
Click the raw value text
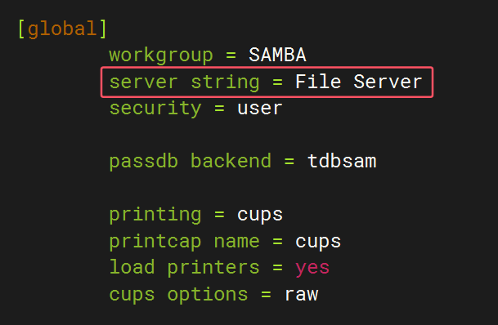pyautogui.click(x=301, y=295)
